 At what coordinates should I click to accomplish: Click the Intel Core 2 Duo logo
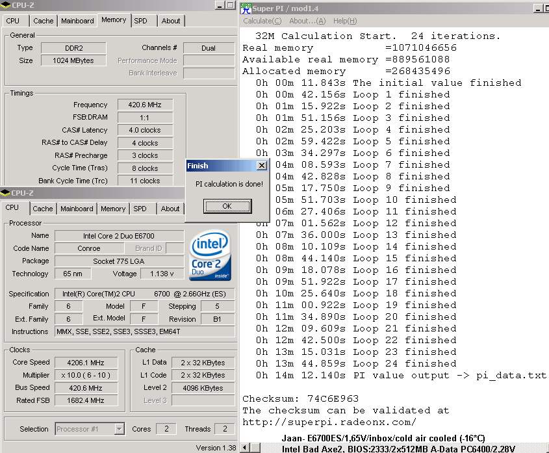pyautogui.click(x=210, y=255)
